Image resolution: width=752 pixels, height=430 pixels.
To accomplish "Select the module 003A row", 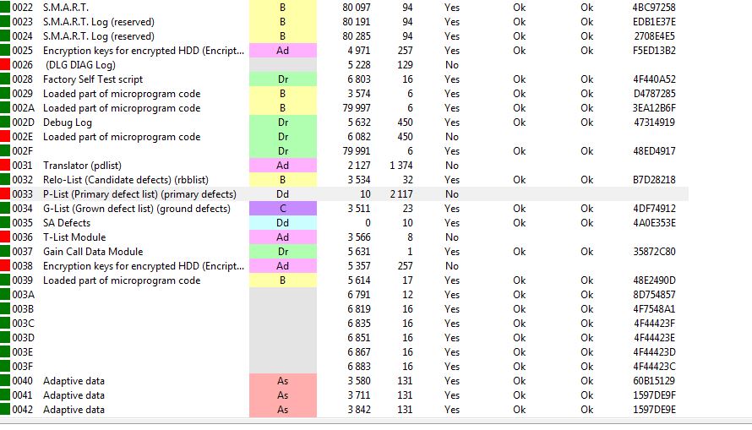I will [x=345, y=295].
